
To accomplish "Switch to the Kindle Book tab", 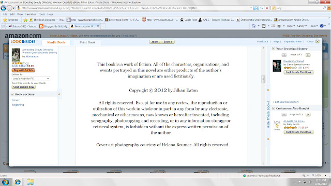I will pyautogui.click(x=56, y=42).
